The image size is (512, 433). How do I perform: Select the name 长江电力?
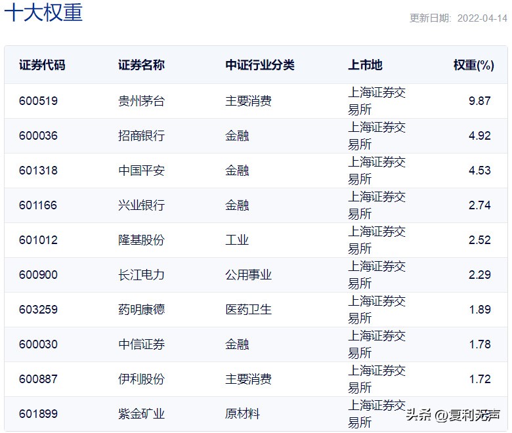pyautogui.click(x=141, y=275)
